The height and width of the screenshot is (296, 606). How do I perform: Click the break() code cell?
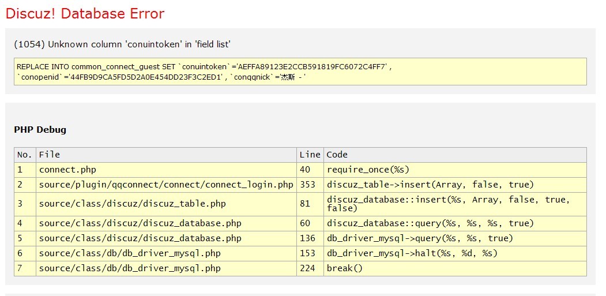(344, 268)
